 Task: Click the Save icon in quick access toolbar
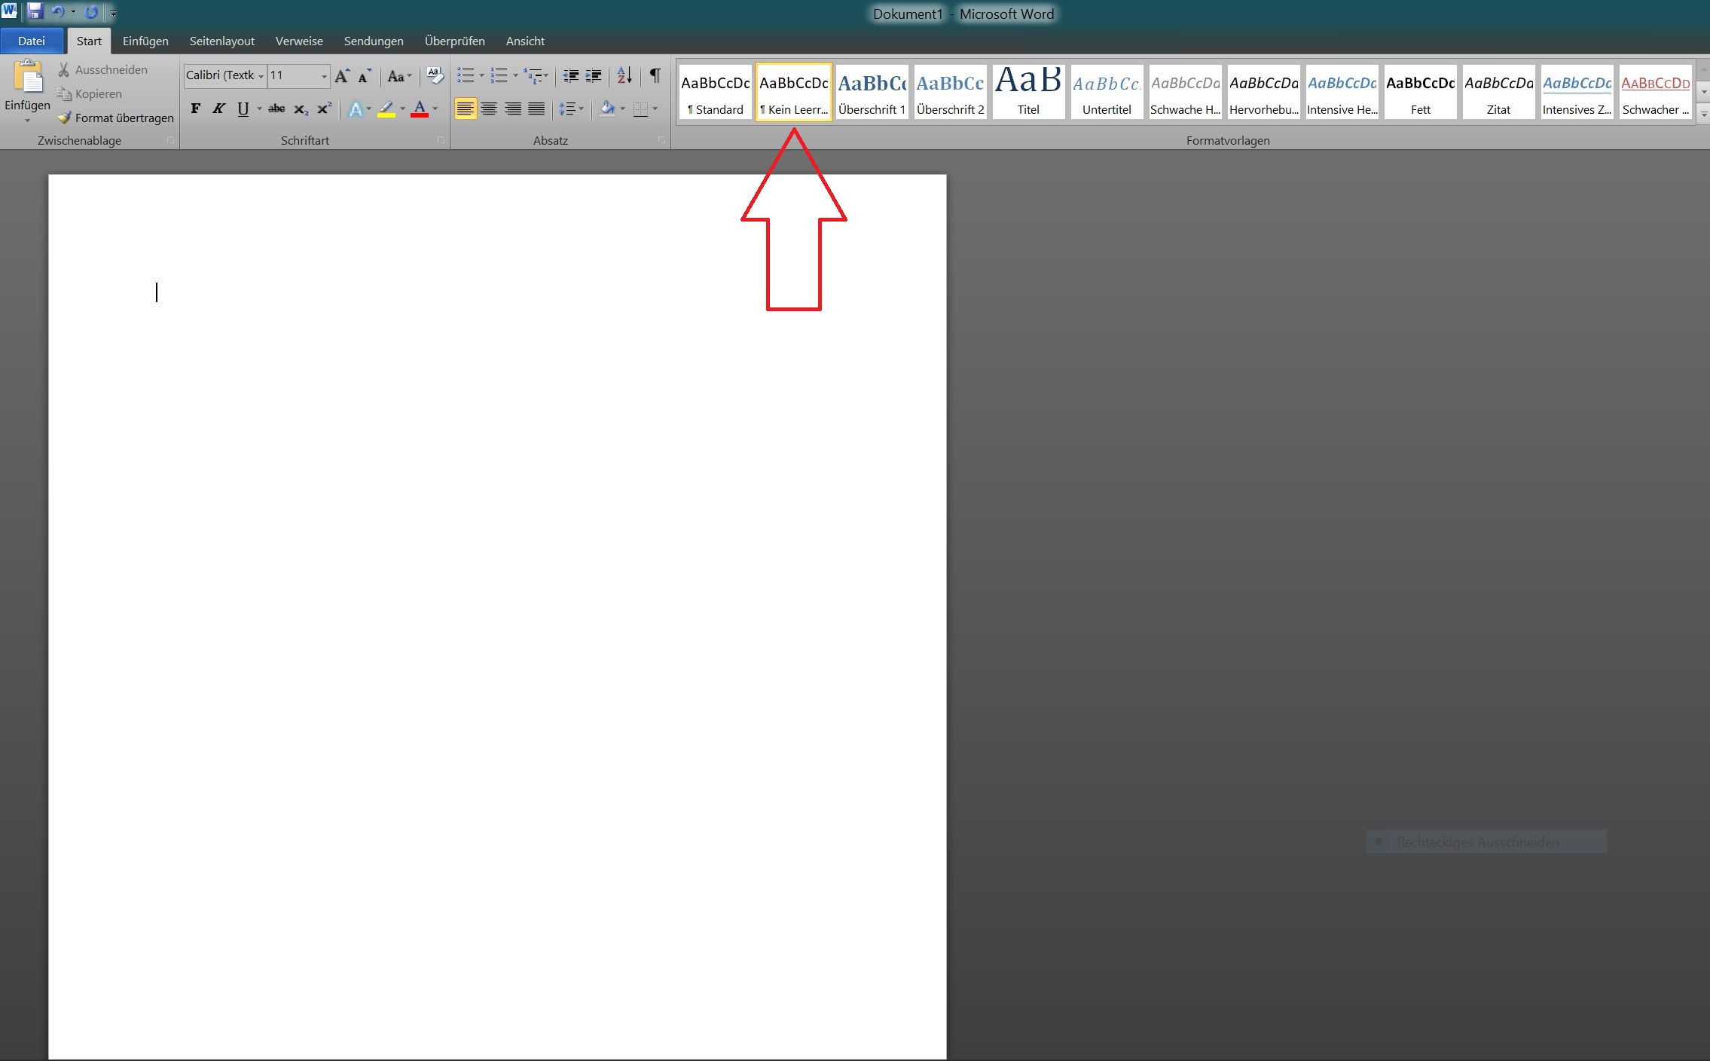click(x=35, y=12)
